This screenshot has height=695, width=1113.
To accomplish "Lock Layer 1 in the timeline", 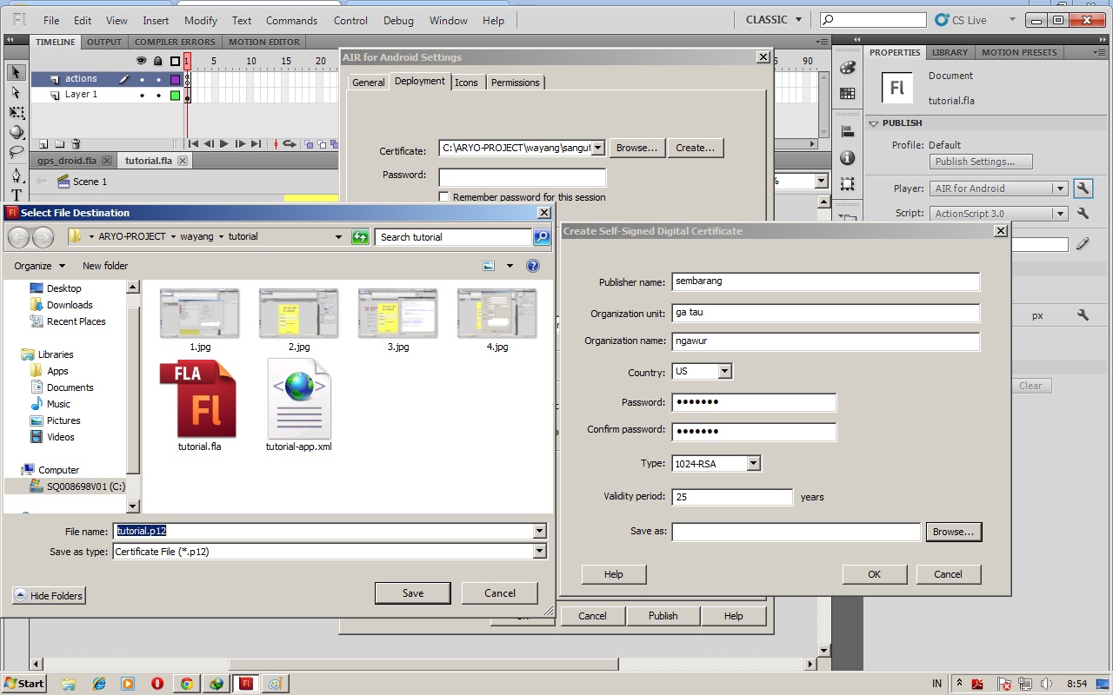I will coord(158,96).
